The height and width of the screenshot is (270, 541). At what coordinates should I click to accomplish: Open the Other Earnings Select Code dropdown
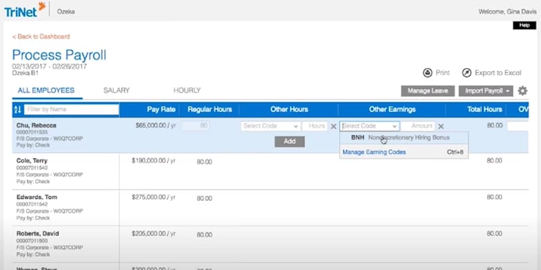(x=369, y=126)
